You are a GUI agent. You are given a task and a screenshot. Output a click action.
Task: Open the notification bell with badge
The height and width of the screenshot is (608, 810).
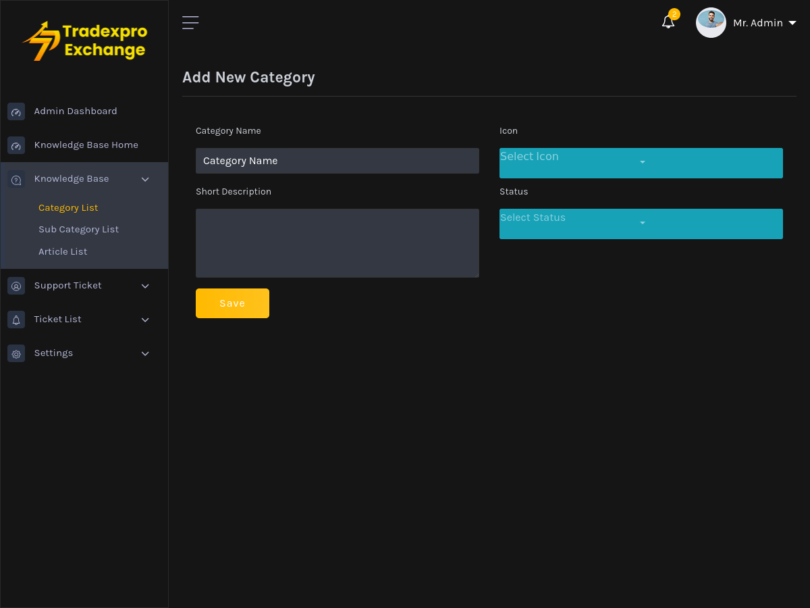(668, 22)
